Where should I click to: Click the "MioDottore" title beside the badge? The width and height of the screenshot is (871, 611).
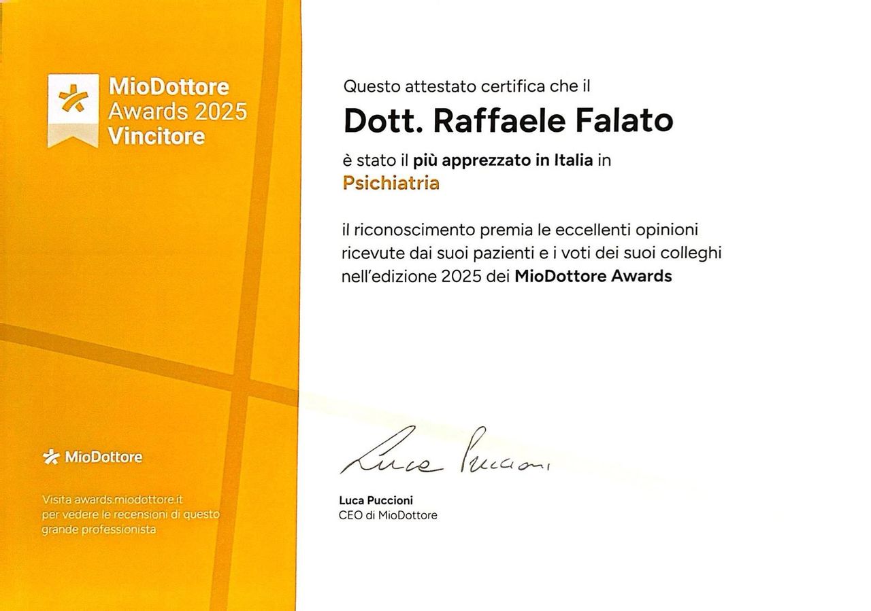pos(169,86)
